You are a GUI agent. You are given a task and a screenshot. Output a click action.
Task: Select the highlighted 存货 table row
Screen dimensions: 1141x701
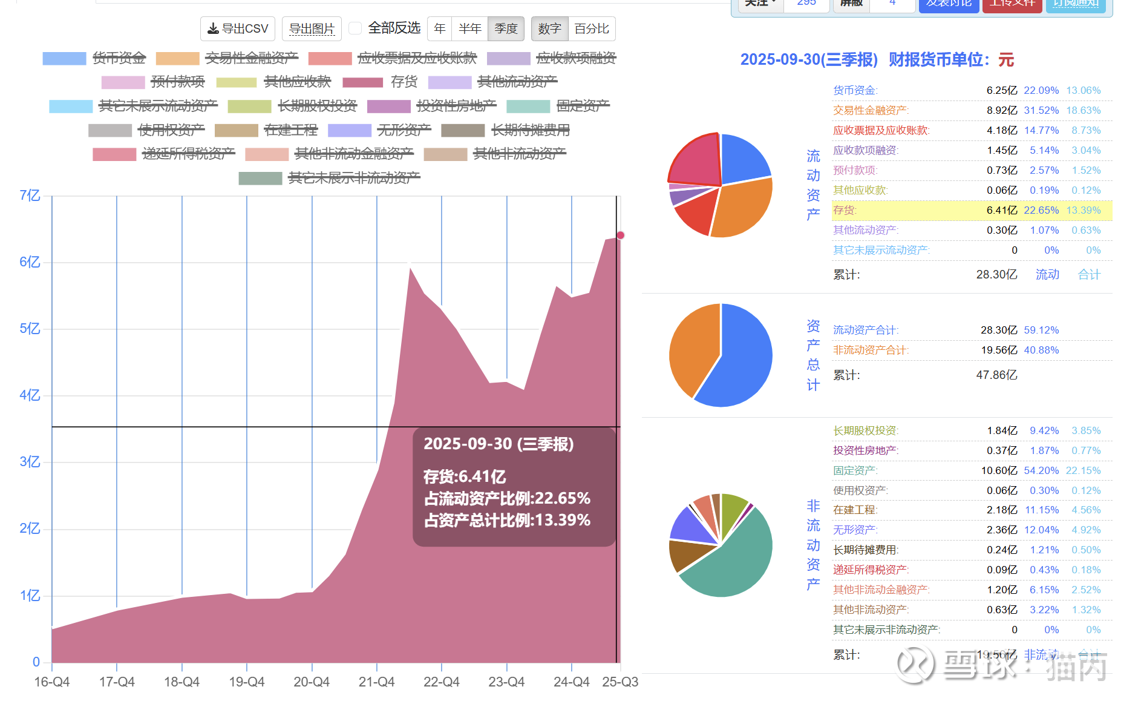click(x=972, y=210)
